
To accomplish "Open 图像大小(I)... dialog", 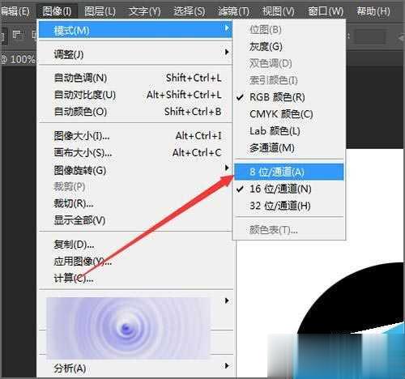I will [135, 136].
